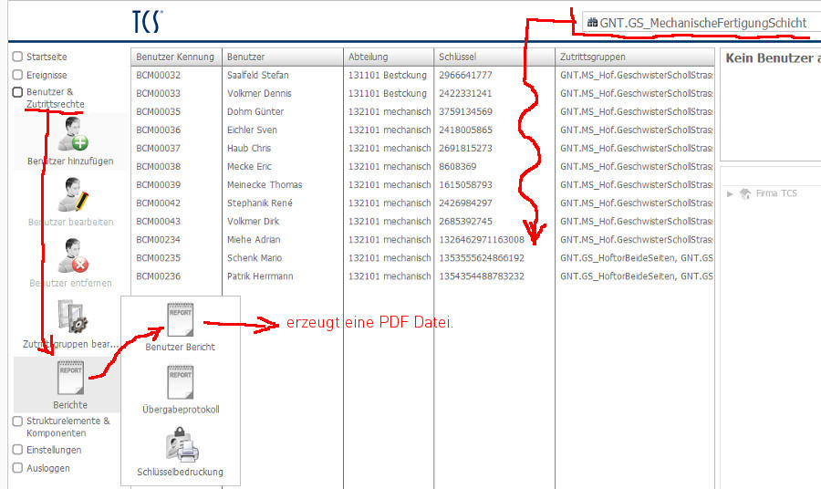
Task: Open the Zutrittsgruppen bearbeiten icon
Action: [x=71, y=317]
